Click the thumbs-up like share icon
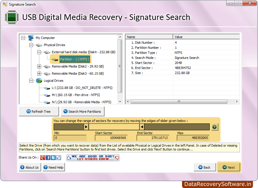This screenshot has width=258, height=188. [x=59, y=158]
